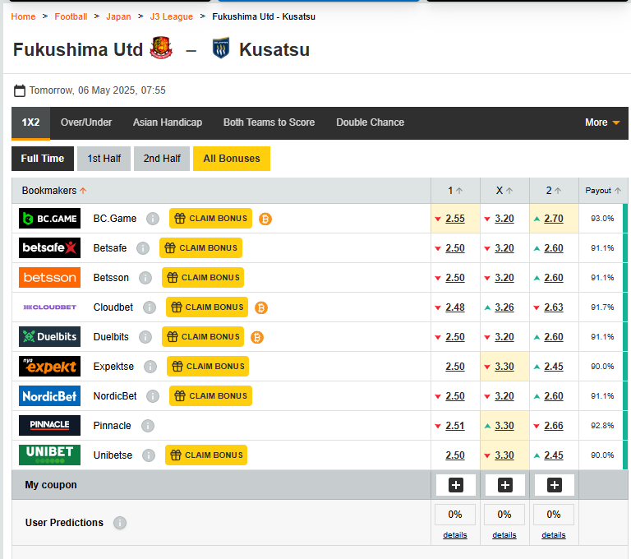Go to Home breadcrumb
Screen dimensions: 631x559
coord(23,16)
